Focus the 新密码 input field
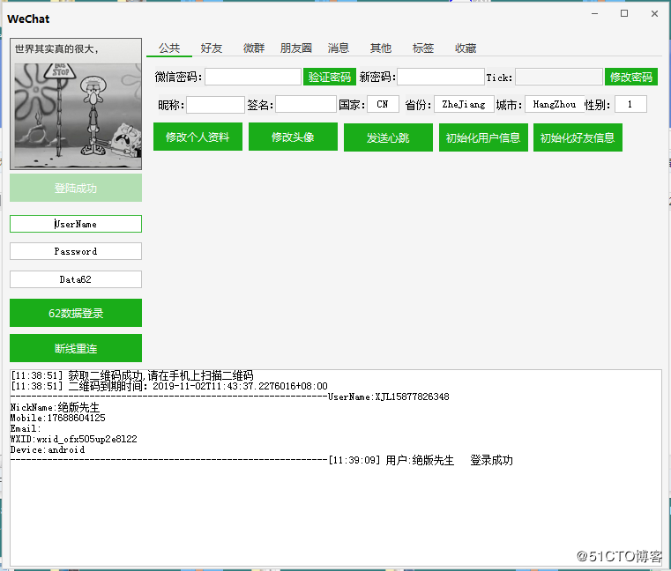Viewport: 671px width, 571px height. tap(441, 77)
